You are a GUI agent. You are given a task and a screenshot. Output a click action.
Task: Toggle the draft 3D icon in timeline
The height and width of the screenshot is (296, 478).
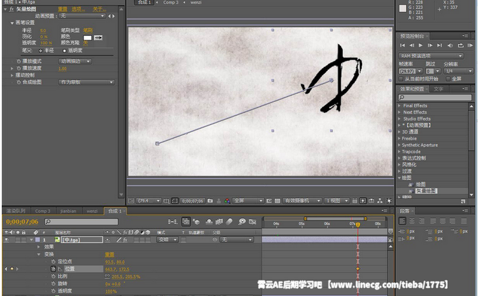pyautogui.click(x=196, y=221)
